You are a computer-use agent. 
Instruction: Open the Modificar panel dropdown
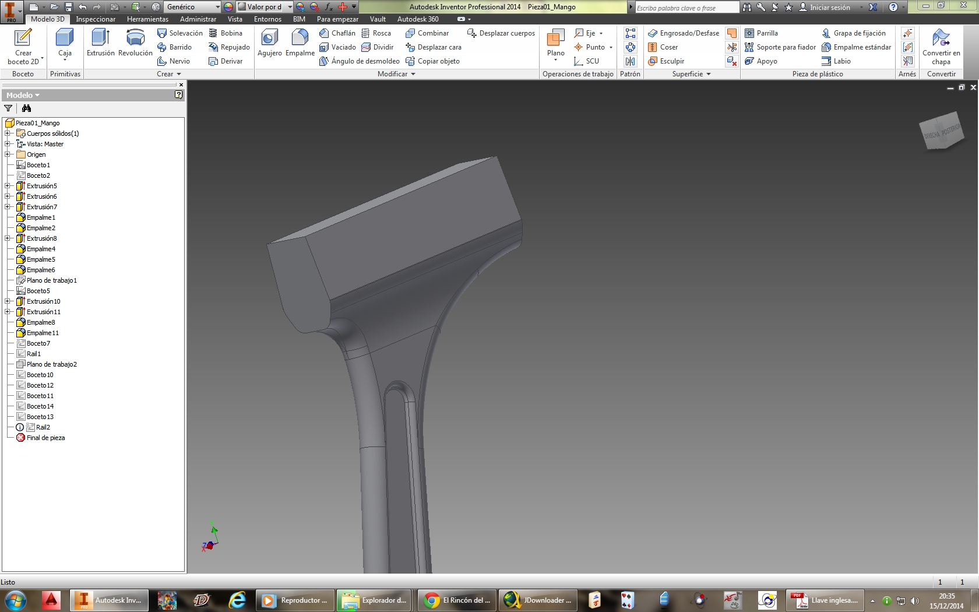pos(396,74)
